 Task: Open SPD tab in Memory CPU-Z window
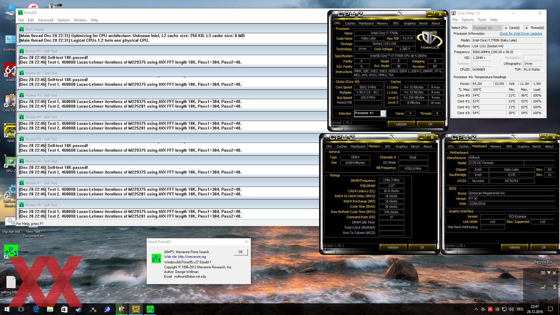click(387, 147)
